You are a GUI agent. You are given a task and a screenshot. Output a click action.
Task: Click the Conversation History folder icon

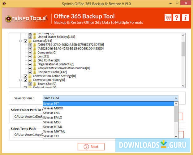pyautogui.click(x=30, y=80)
